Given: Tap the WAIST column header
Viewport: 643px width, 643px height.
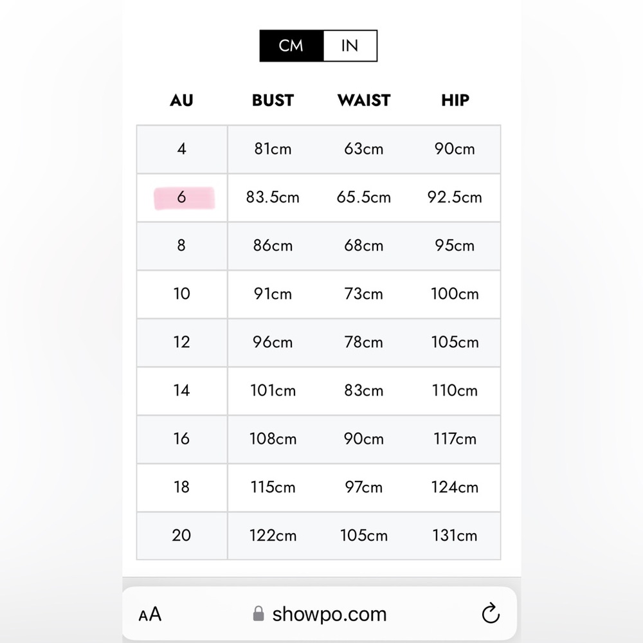Looking at the screenshot, I should coord(364,100).
